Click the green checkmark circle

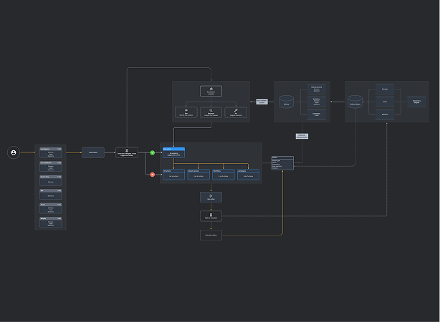coord(153,152)
